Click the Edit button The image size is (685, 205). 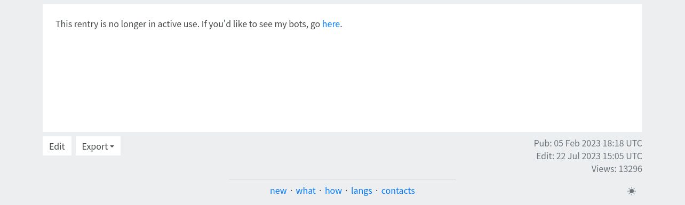point(57,146)
